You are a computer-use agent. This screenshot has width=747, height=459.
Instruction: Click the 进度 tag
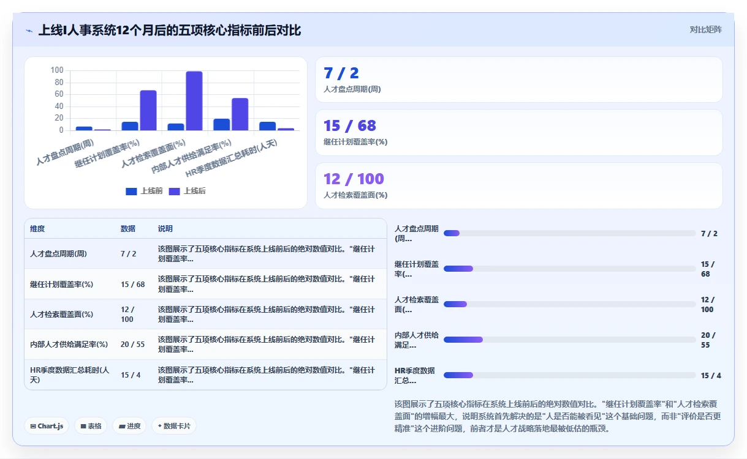[129, 426]
